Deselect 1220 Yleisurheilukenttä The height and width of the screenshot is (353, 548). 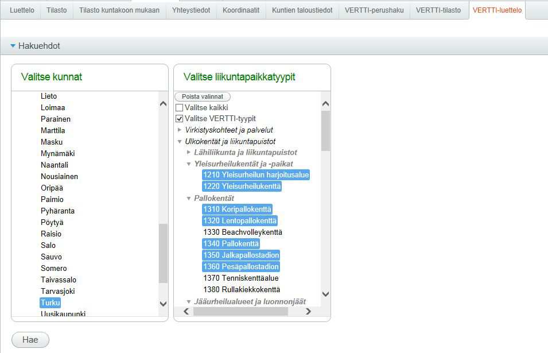tap(242, 187)
